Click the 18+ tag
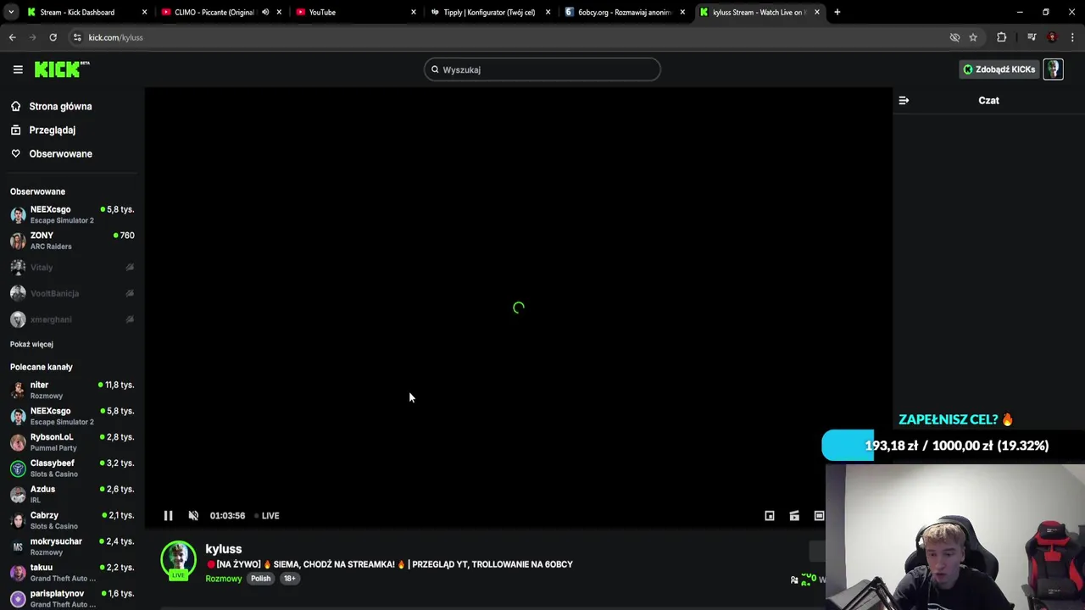 click(289, 579)
